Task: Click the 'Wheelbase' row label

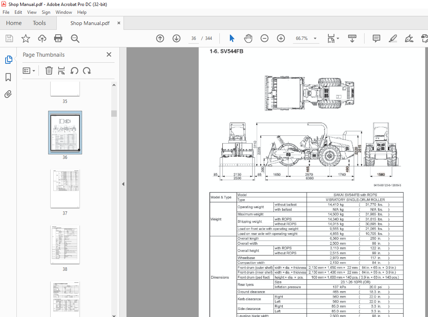Action: pyautogui.click(x=246, y=258)
